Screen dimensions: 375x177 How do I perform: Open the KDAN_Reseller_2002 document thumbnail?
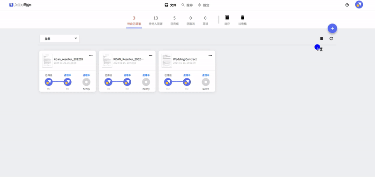[107, 61]
